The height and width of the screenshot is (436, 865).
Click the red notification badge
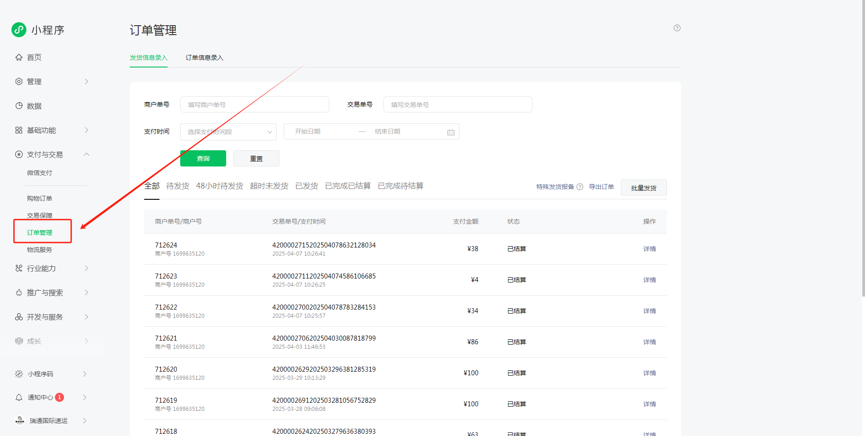coord(59,397)
